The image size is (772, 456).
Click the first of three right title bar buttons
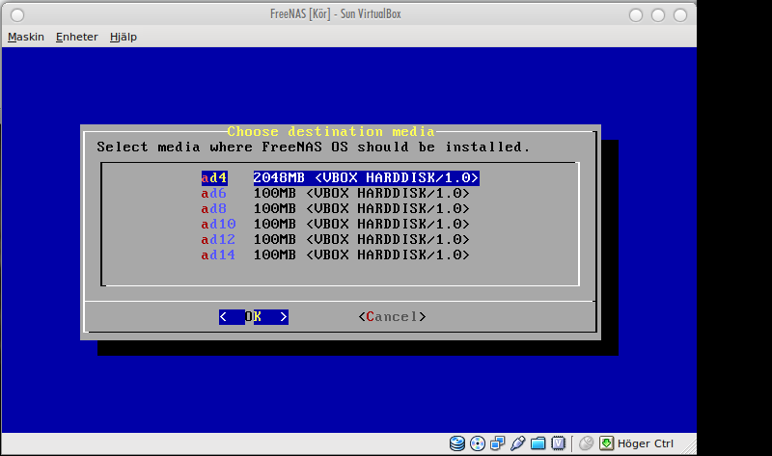click(636, 15)
